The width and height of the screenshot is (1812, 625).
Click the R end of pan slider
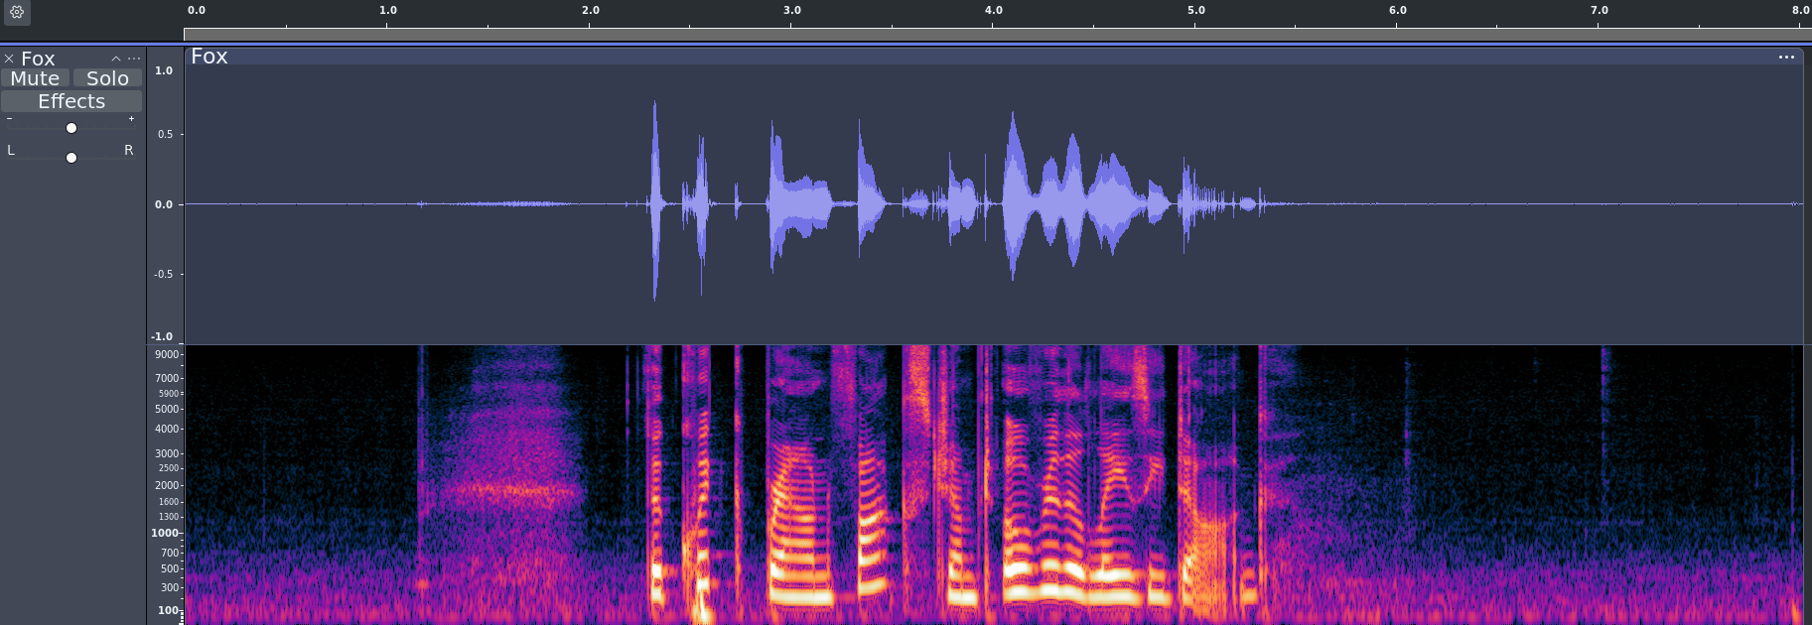[128, 150]
